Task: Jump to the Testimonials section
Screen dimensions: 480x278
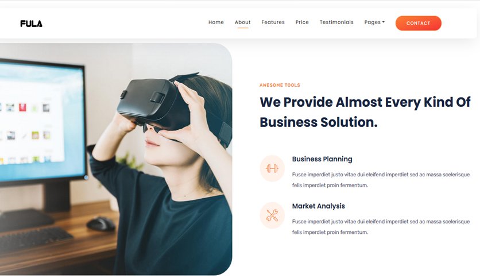Action: pyautogui.click(x=336, y=22)
